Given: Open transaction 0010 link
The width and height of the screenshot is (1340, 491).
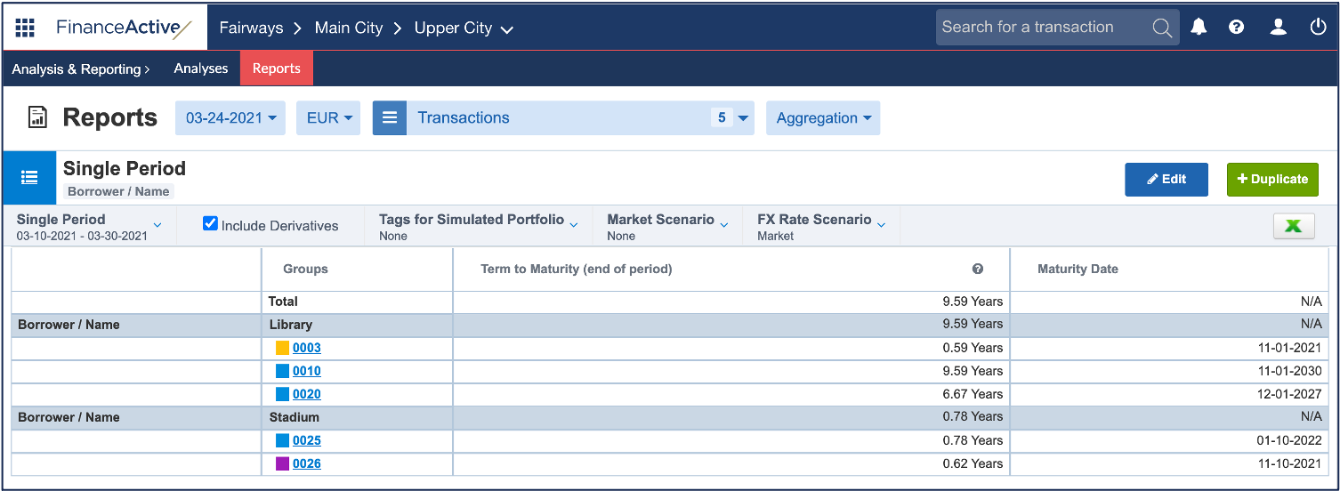Looking at the screenshot, I should 306,371.
